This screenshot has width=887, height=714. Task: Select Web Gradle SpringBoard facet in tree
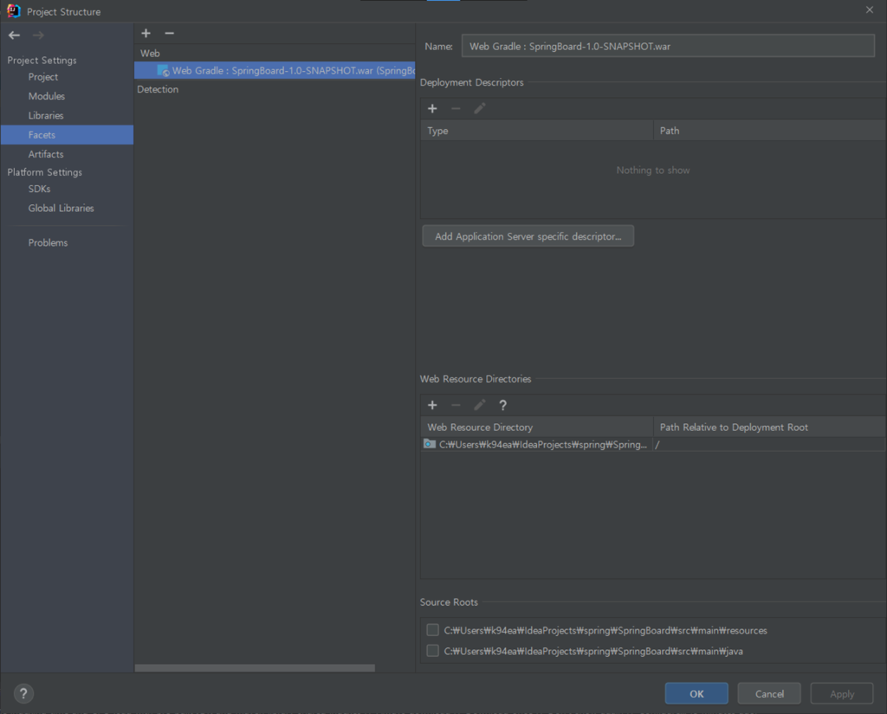point(277,71)
